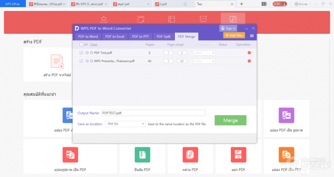The height and width of the screenshot is (177, 334).
Task: Select the PDF Merge tab
Action: coord(186,37)
